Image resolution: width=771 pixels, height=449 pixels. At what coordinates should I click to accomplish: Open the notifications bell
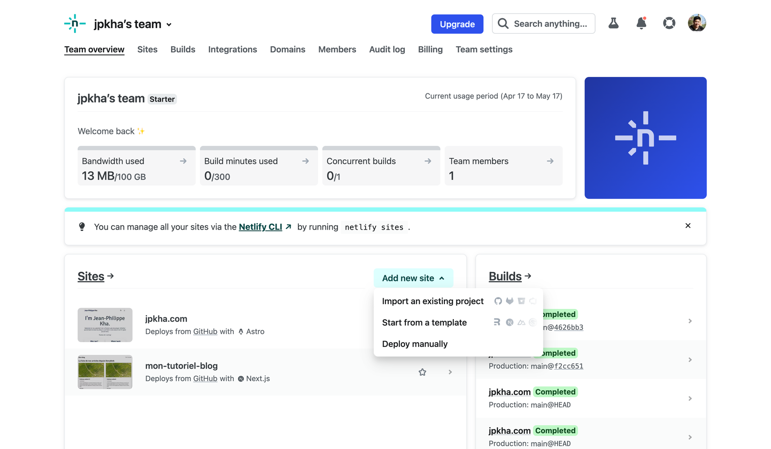641,23
